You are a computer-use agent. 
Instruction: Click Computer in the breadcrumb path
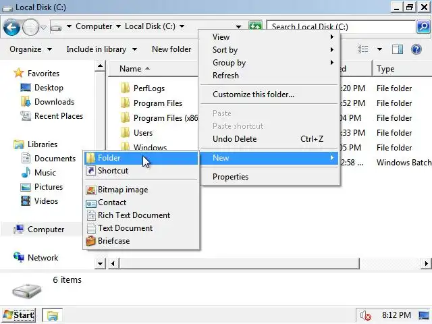point(94,26)
